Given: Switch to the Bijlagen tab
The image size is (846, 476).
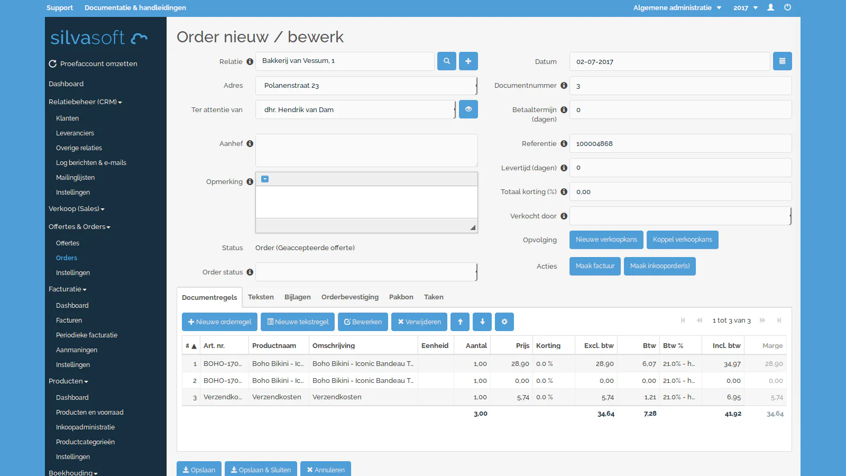Looking at the screenshot, I should (x=298, y=297).
